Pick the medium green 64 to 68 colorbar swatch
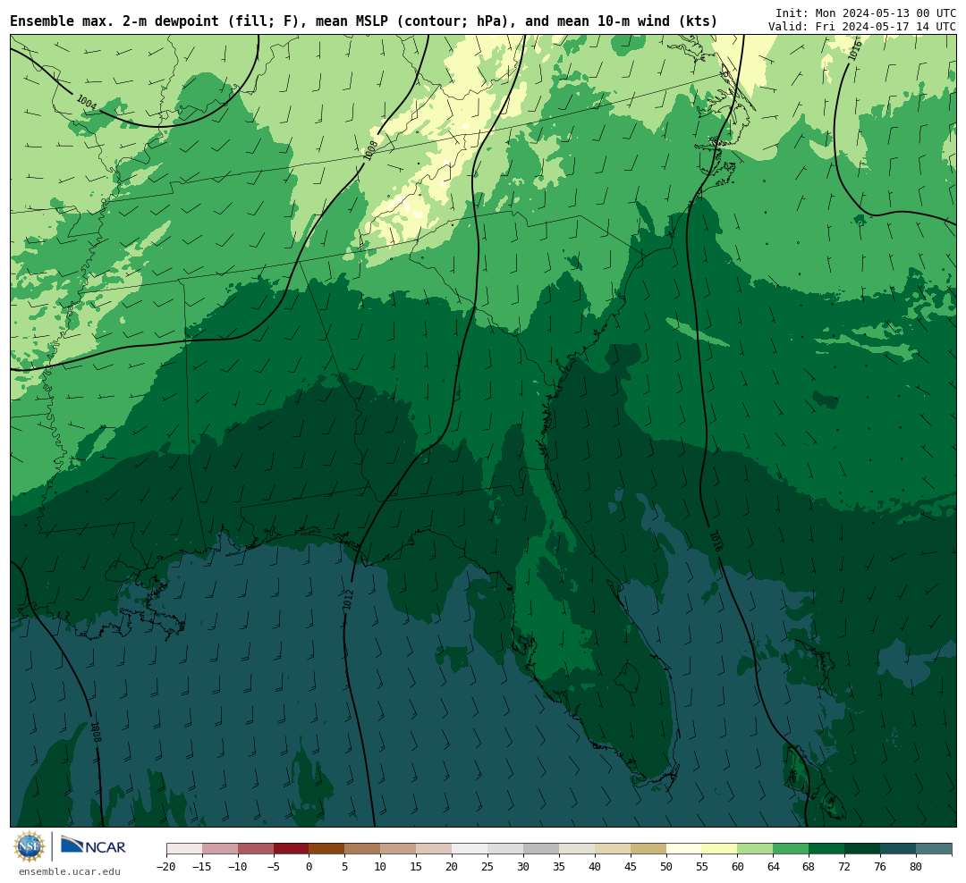This screenshot has width=966, height=883. [791, 849]
